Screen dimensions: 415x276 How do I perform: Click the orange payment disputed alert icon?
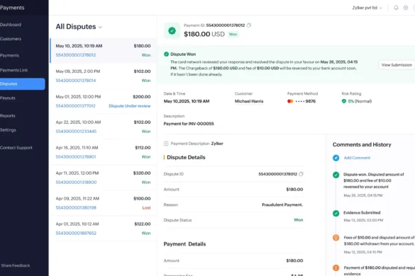click(336, 268)
